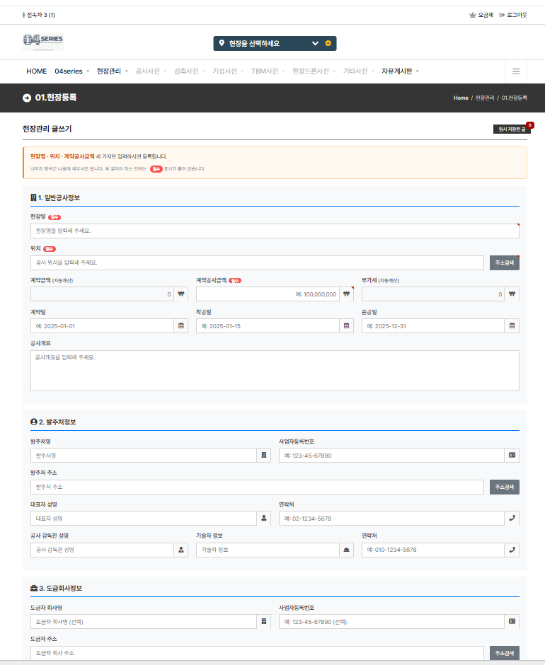Click building icon in 1. 일반공사정보 heading
545x665 pixels.
coord(33,197)
